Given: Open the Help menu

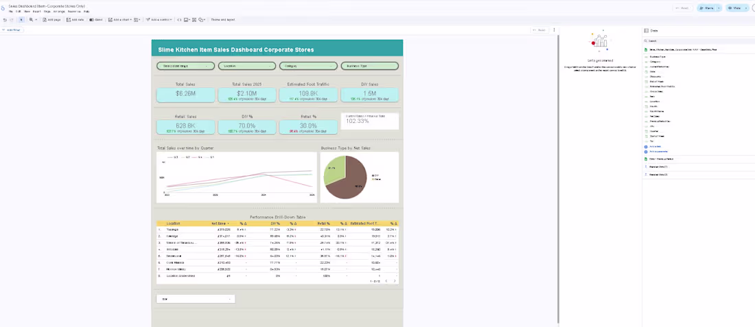Looking at the screenshot, I should point(86,11).
